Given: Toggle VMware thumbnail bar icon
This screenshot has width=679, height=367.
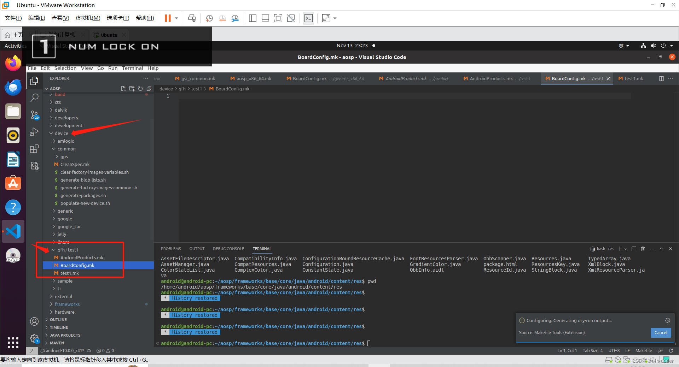Looking at the screenshot, I should tap(265, 18).
